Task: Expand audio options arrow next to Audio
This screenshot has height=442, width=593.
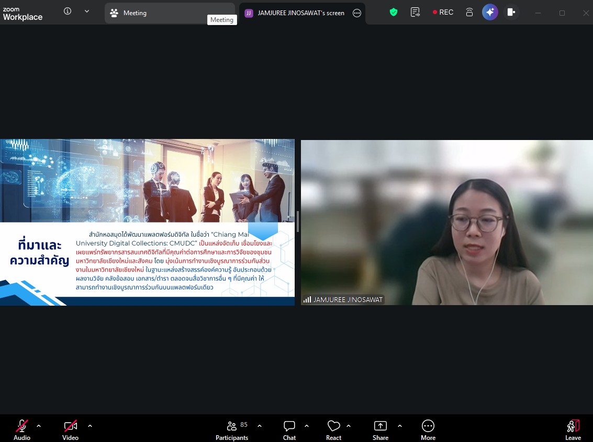Action: pyautogui.click(x=39, y=426)
